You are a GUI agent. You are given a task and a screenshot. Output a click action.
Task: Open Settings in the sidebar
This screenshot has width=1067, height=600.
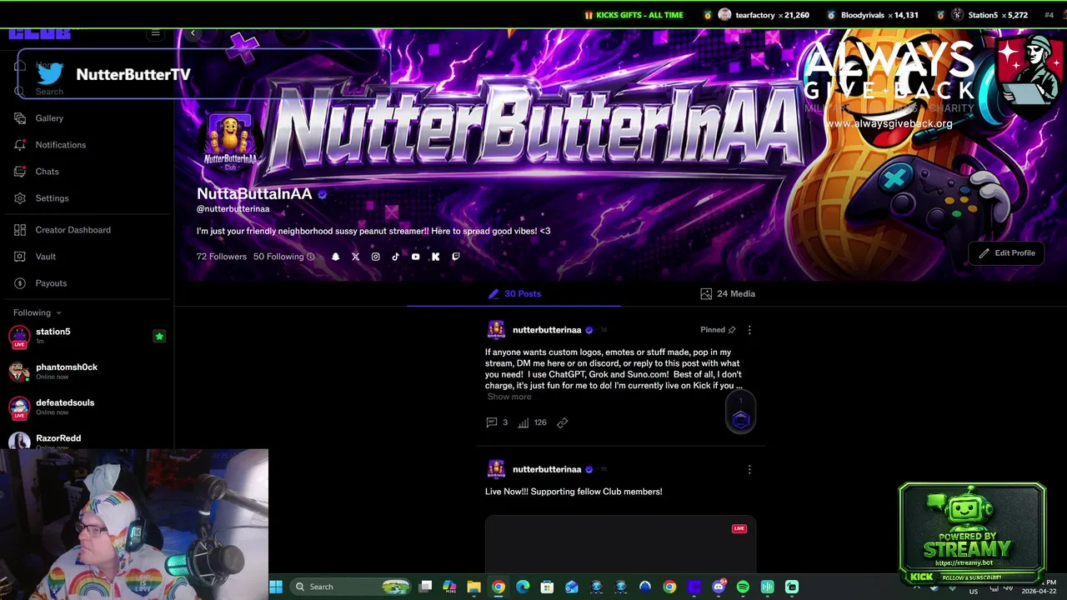pos(41,198)
